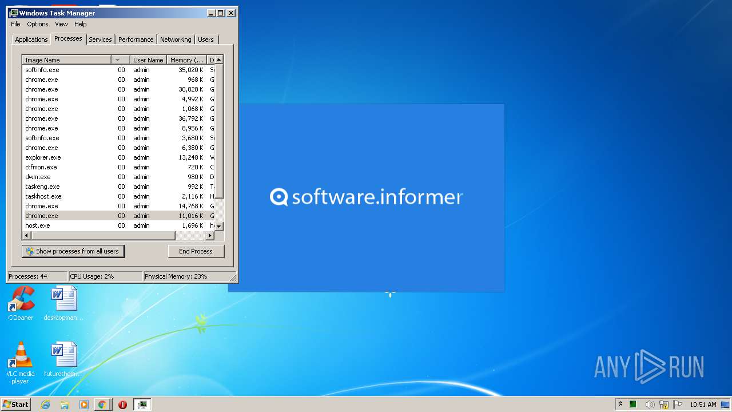Select the host.exe process row

pos(118,225)
